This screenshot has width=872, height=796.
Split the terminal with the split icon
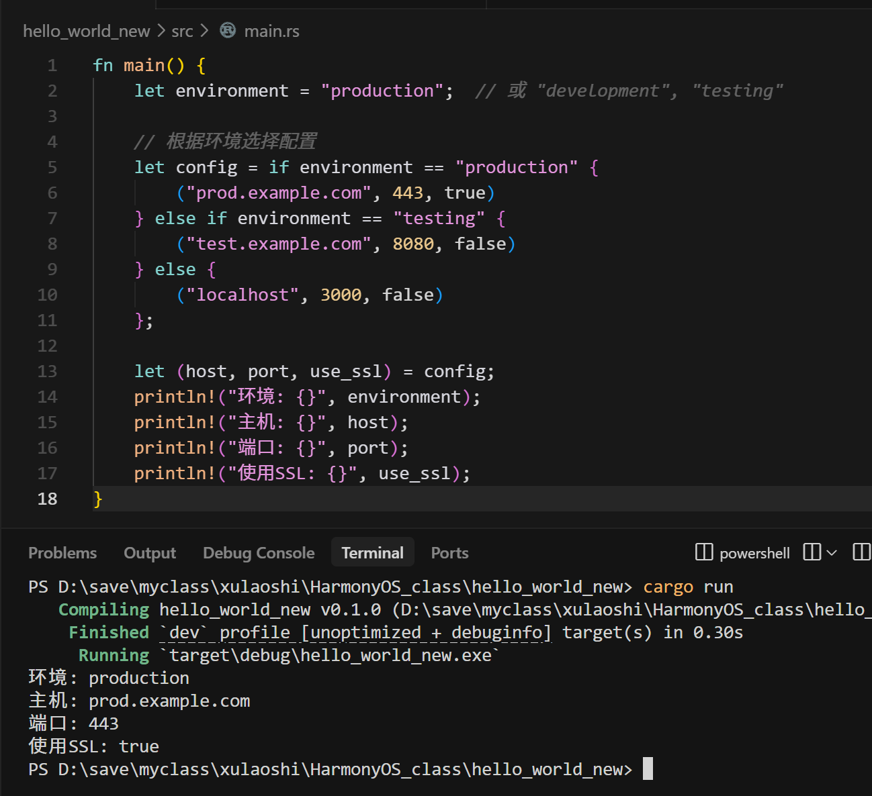pyautogui.click(x=812, y=552)
